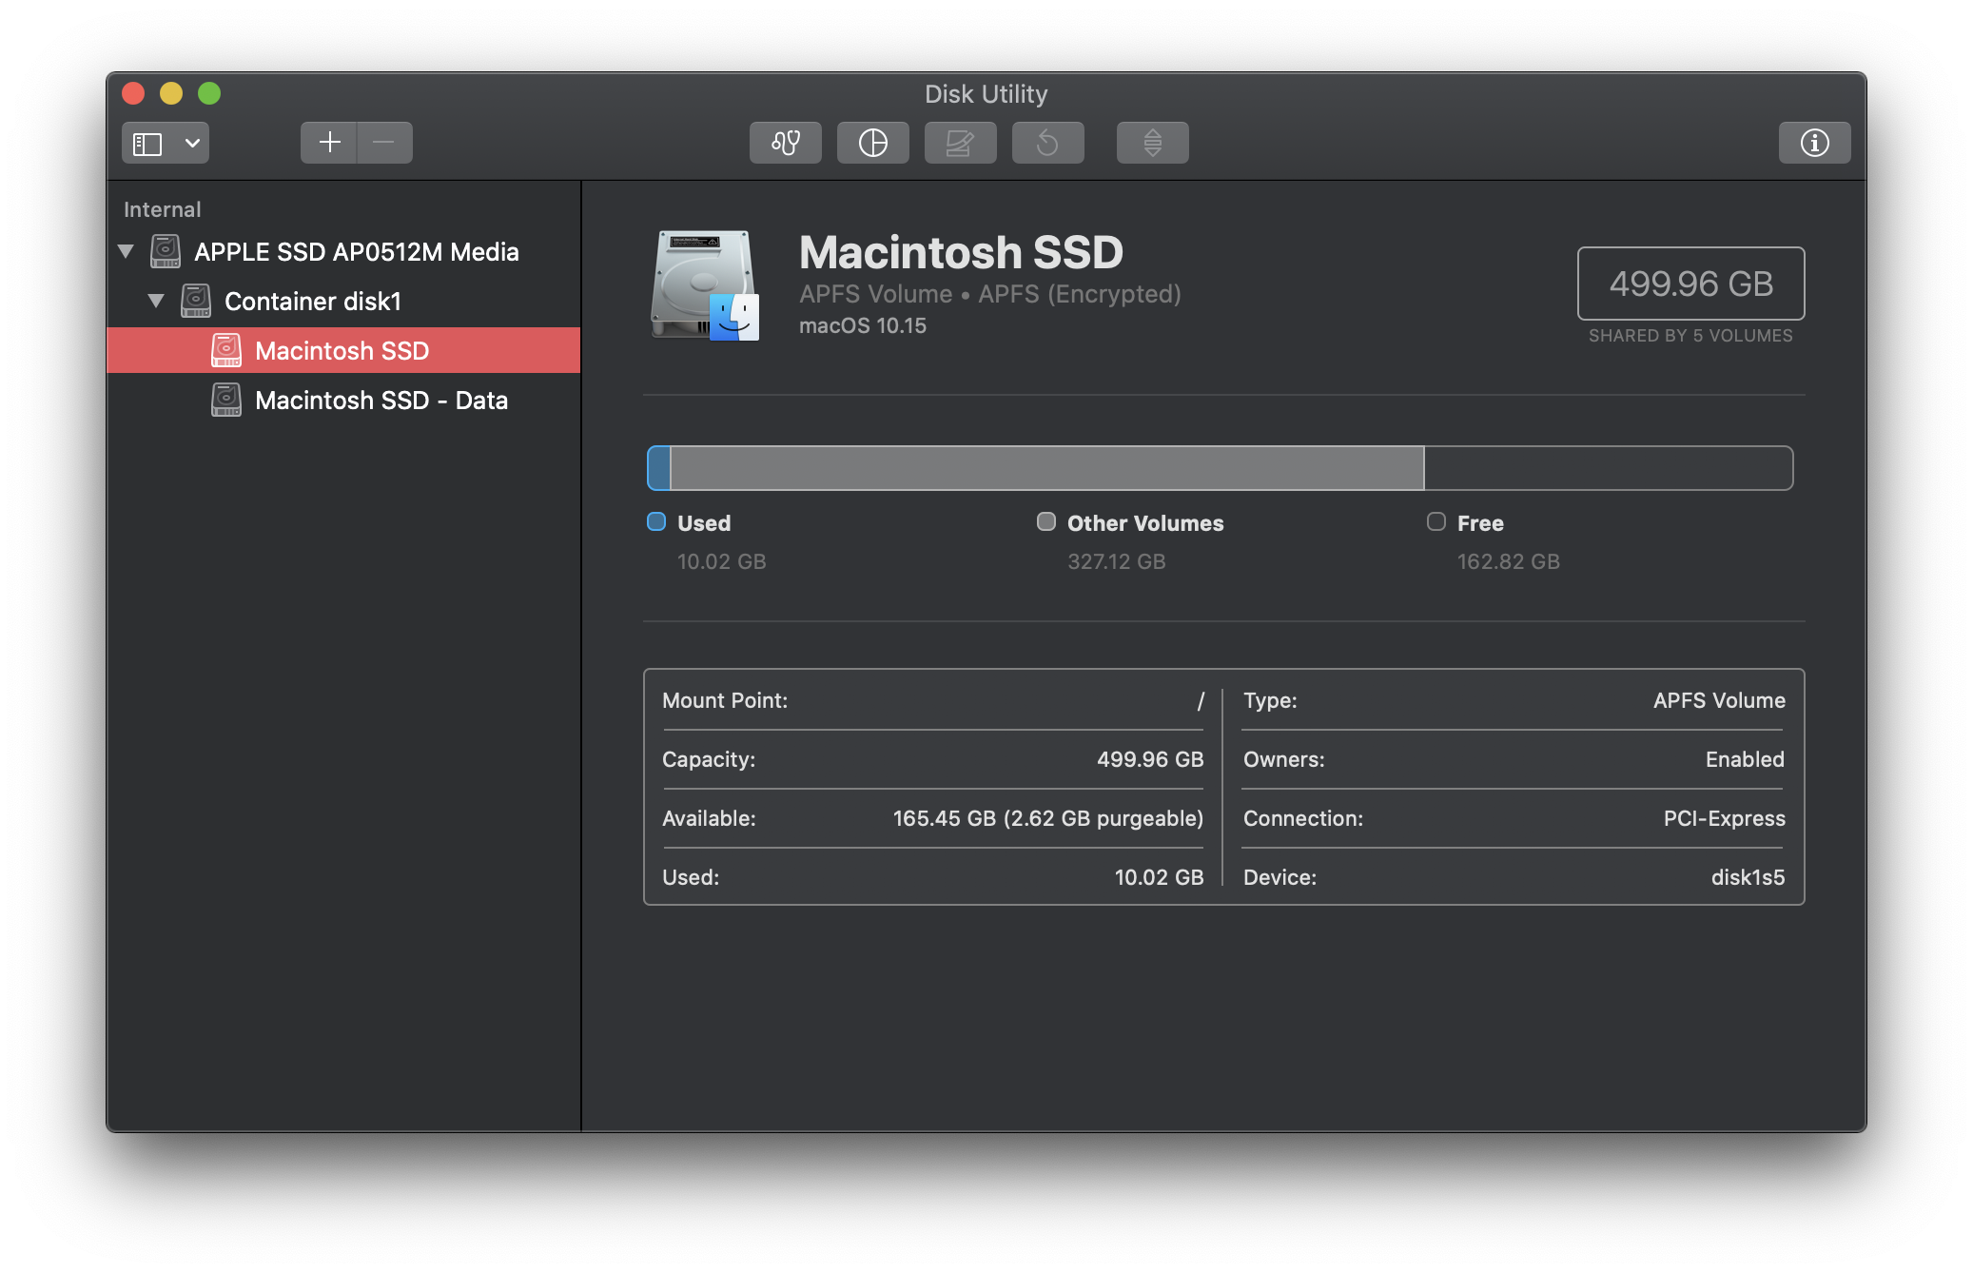Click the Macintosh SSD disk icon in sidebar

[225, 350]
